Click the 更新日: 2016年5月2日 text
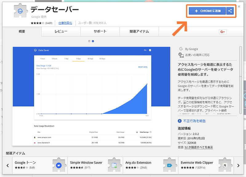The height and width of the screenshot is (177, 246). (x=191, y=138)
